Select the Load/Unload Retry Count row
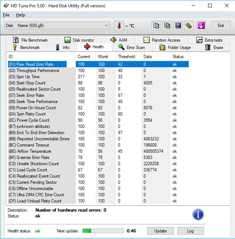 pyautogui.click(x=98, y=201)
